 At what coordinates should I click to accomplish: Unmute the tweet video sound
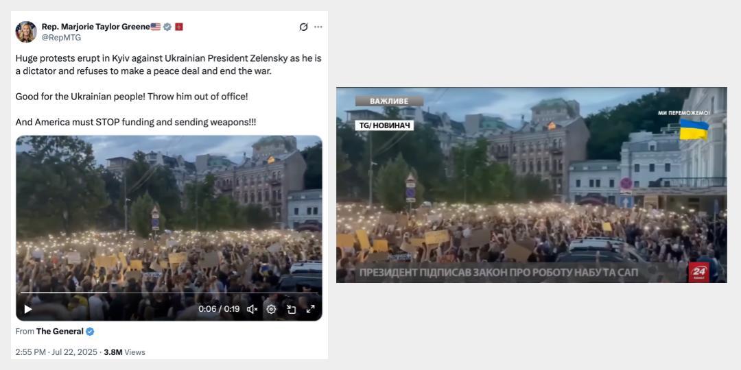pos(252,309)
